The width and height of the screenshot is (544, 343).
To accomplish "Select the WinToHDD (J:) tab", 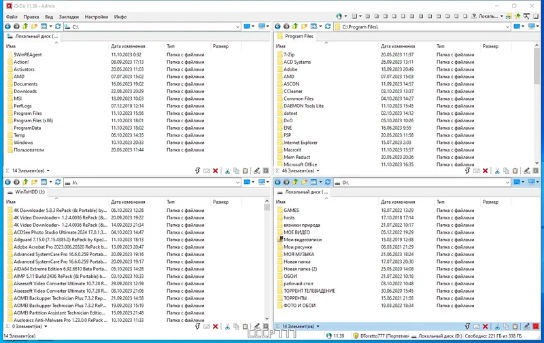I will [x=26, y=192].
